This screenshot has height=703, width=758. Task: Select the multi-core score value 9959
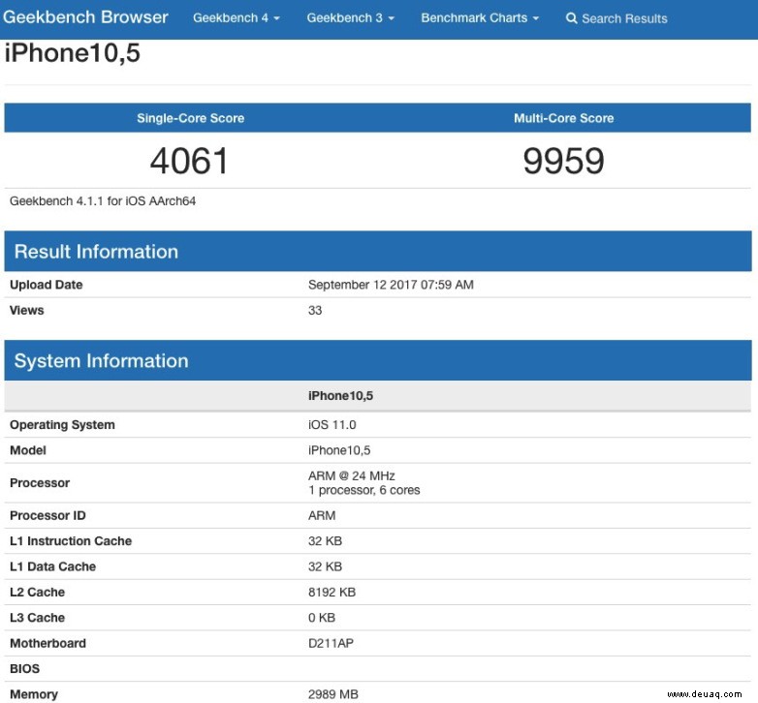[x=564, y=161]
